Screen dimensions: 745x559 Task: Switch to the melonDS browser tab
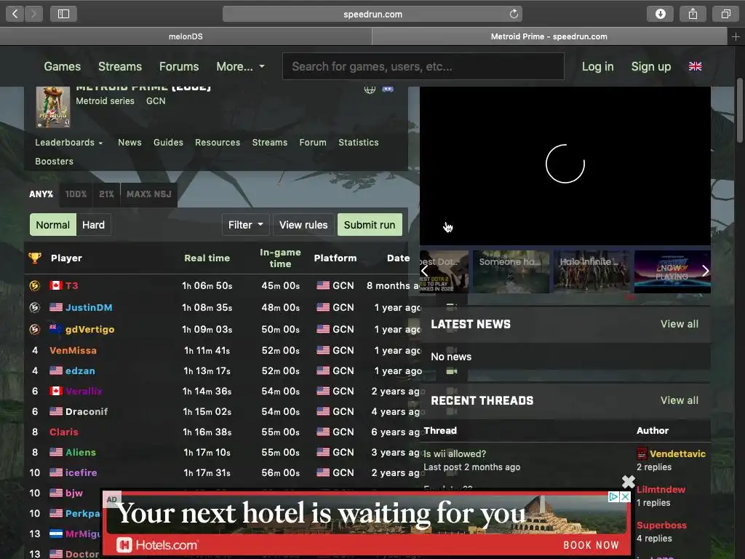(186, 36)
